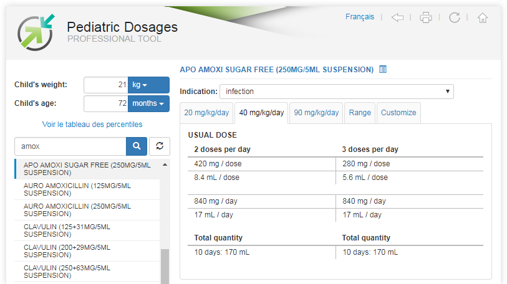Screen dimensions: 507x284
Task: Click the USUAL DOSE heading
Action: pos(213,135)
